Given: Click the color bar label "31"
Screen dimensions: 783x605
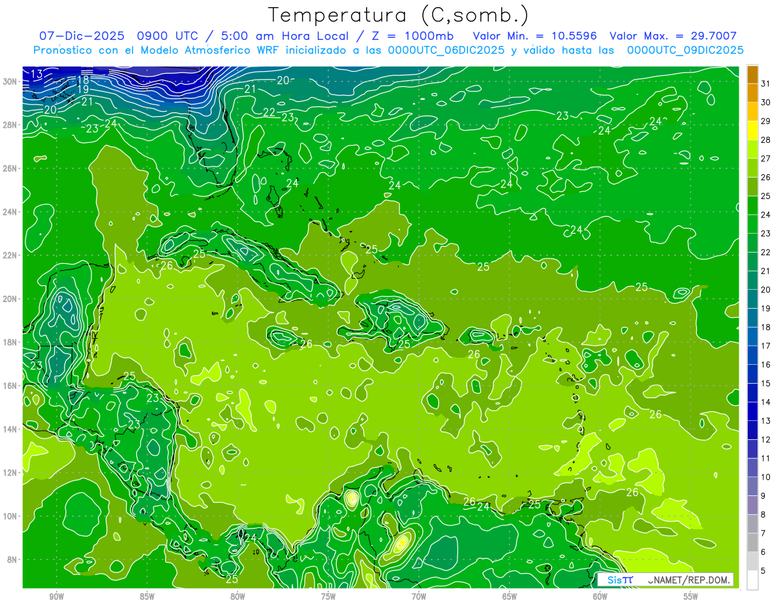Looking at the screenshot, I should pos(766,84).
